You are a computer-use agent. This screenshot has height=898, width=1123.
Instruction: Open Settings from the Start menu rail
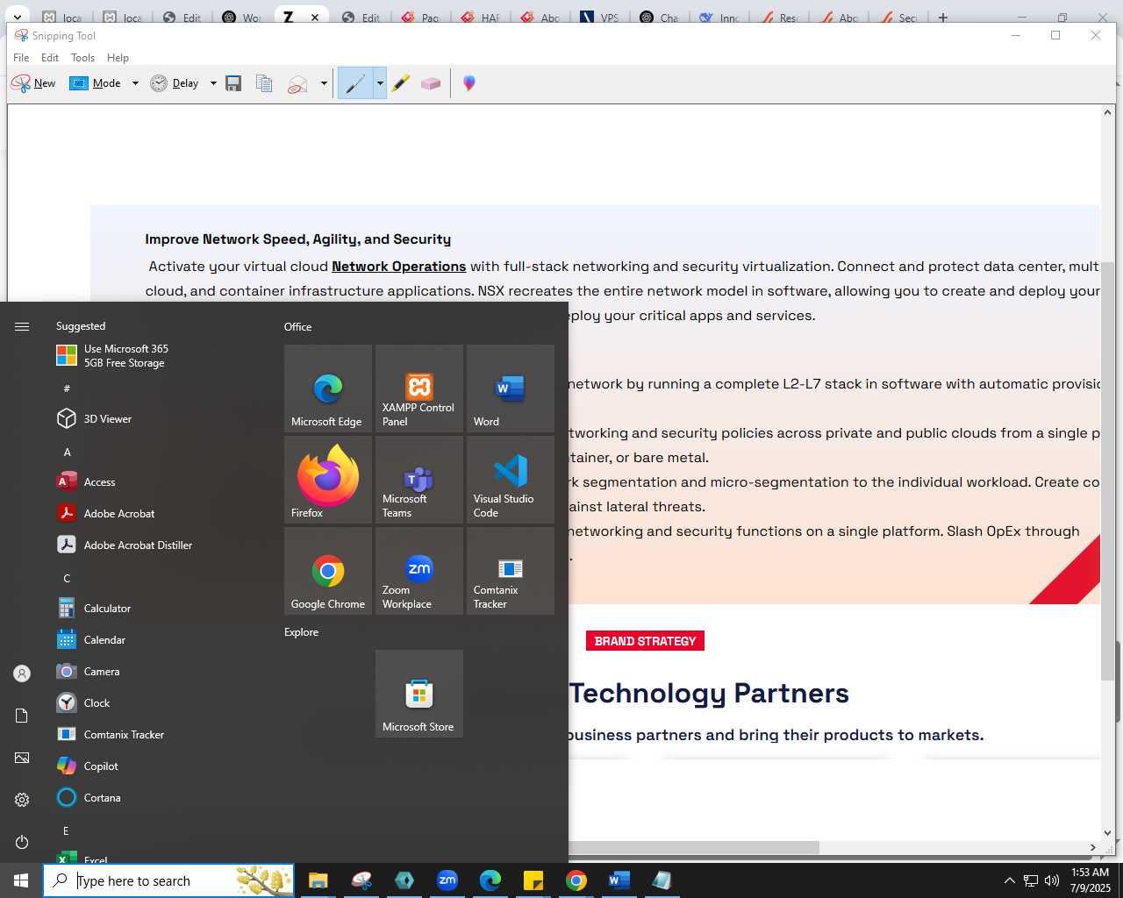22,800
